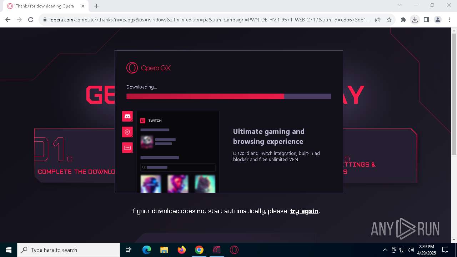The width and height of the screenshot is (457, 257).
Task: Expand the tab search chevron
Action: click(x=400, y=5)
